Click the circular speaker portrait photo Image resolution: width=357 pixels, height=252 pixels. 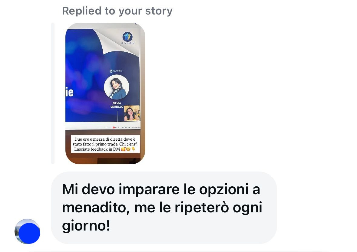point(117,87)
